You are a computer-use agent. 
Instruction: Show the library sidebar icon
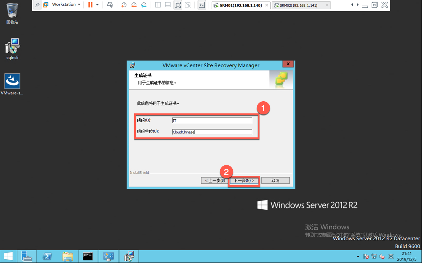pos(158,5)
